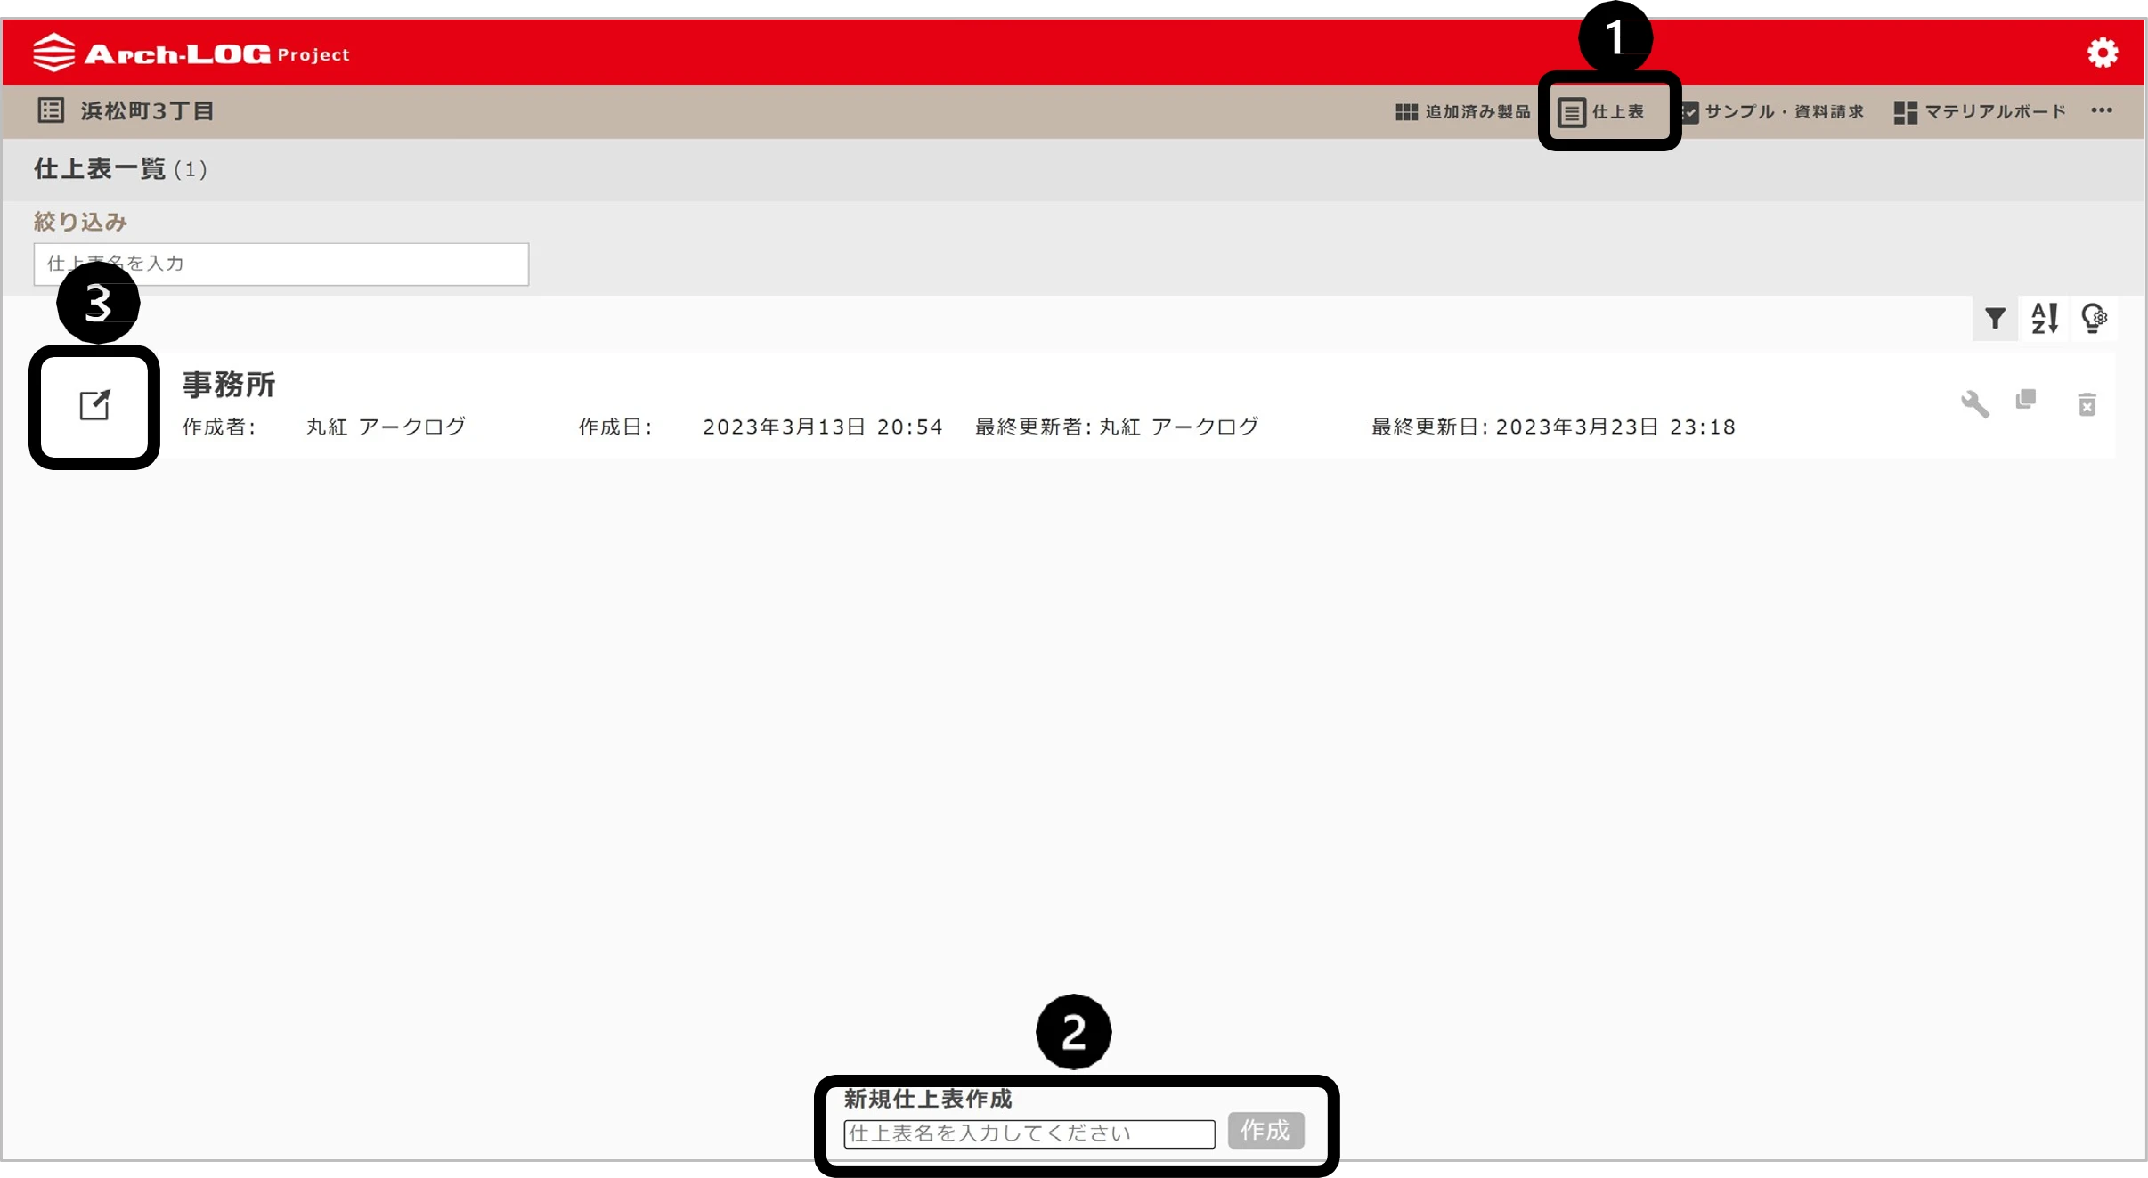Open the サンプル・資料請求 tab
2148x1178 pixels.
pos(1772,111)
